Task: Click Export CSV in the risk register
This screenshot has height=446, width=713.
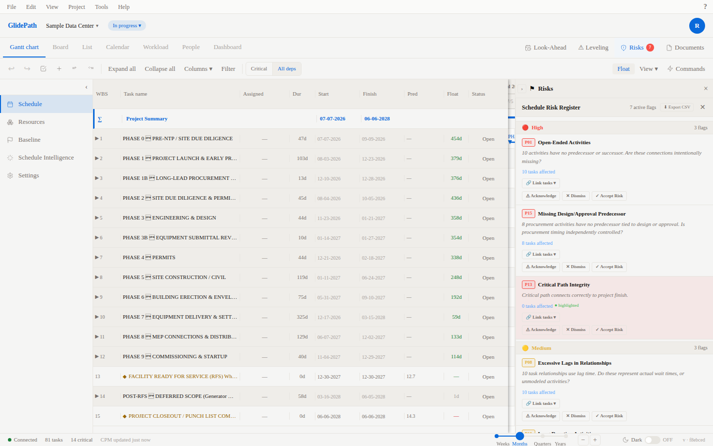Action: click(x=677, y=107)
